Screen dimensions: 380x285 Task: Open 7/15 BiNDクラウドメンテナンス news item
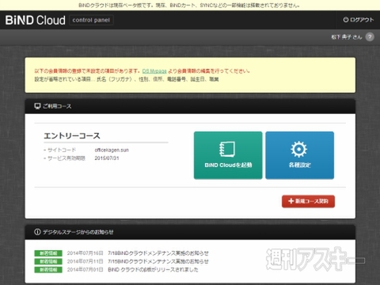(158, 261)
